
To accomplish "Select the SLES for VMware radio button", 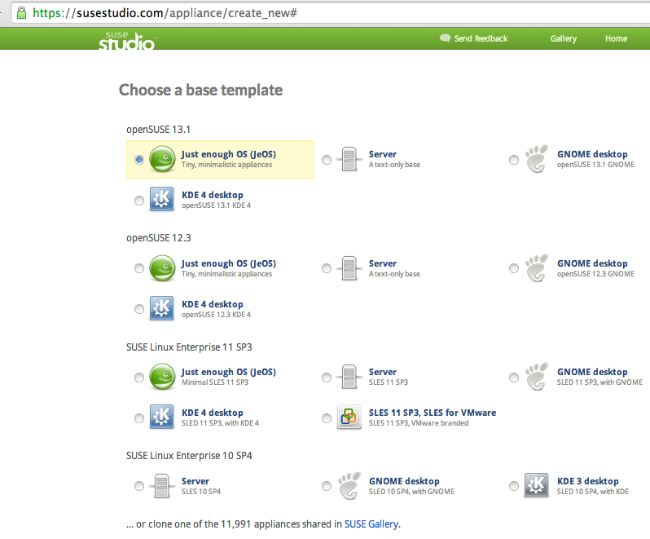I will [x=327, y=418].
